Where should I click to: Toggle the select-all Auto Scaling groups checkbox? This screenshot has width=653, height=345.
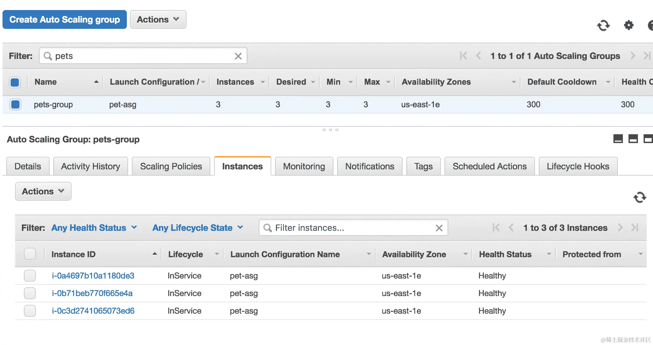[15, 82]
